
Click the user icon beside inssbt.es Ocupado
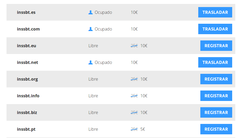(x=91, y=13)
